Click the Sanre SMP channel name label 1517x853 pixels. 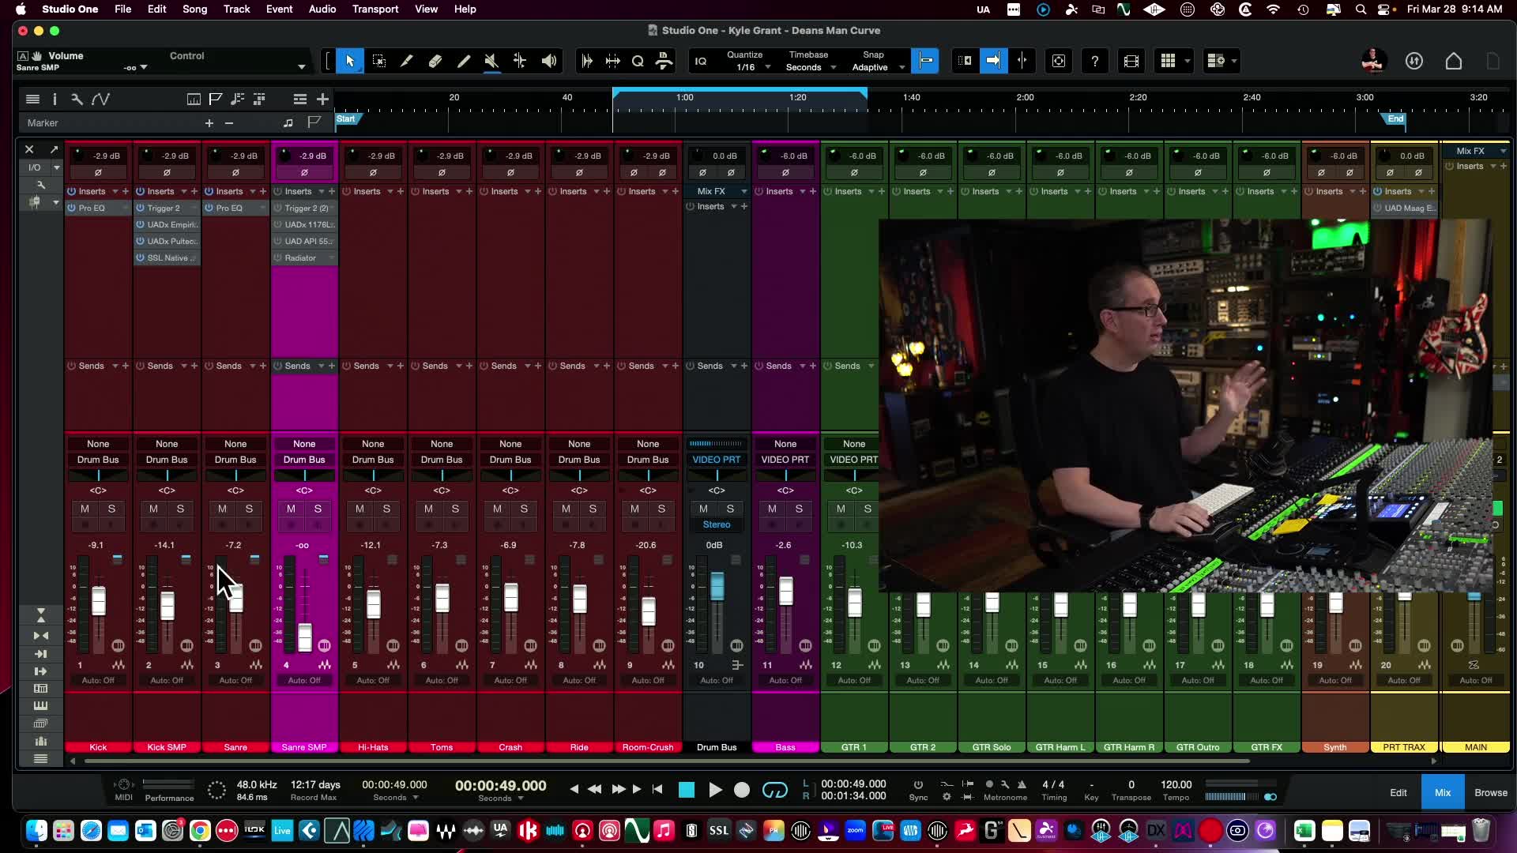(304, 747)
